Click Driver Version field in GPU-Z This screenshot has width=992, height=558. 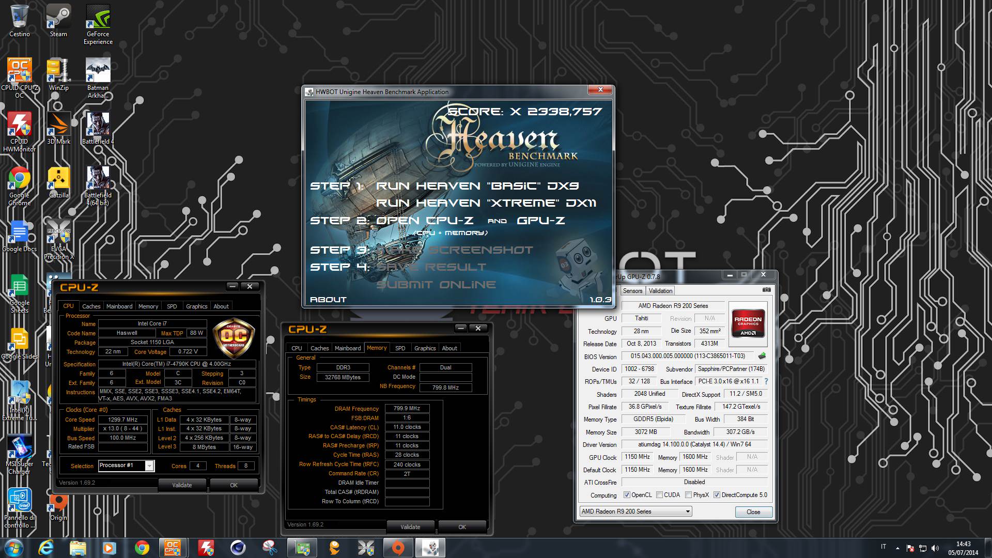(694, 444)
